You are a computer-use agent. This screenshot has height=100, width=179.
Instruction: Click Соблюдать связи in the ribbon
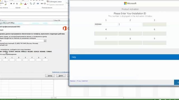point(54,2)
